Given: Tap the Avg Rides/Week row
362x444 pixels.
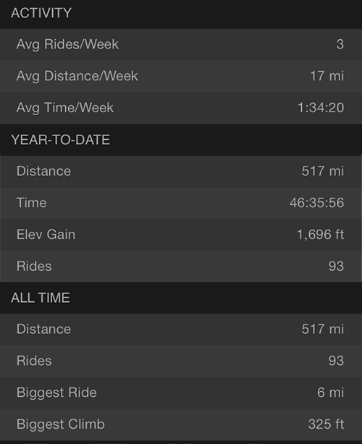Looking at the screenshot, I should (x=181, y=44).
